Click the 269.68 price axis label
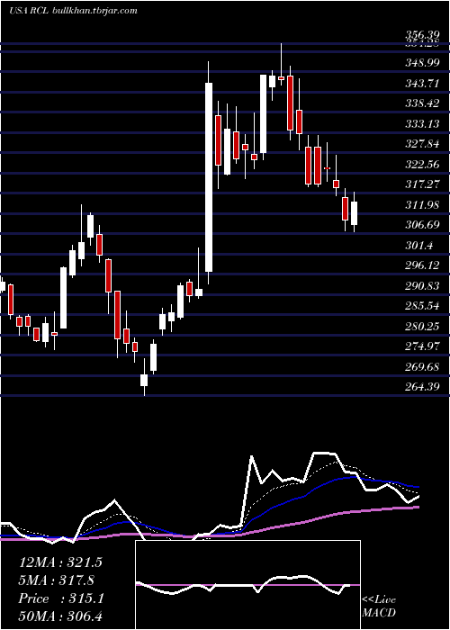Viewport: 450px width, 630px height. pos(422,367)
